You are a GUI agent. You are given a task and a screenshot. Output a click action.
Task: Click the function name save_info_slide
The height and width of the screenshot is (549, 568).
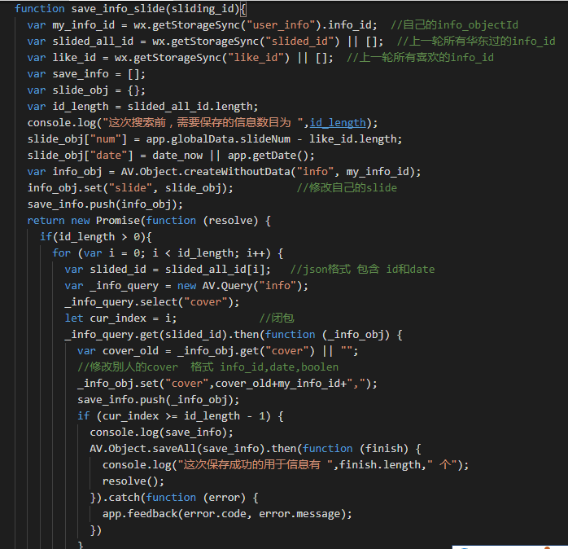(x=118, y=9)
